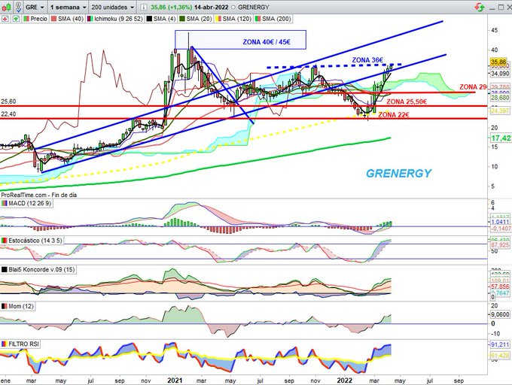512x385 pixels.
Task: Click the green up-arrow icon left of Precio
Action: [16, 19]
